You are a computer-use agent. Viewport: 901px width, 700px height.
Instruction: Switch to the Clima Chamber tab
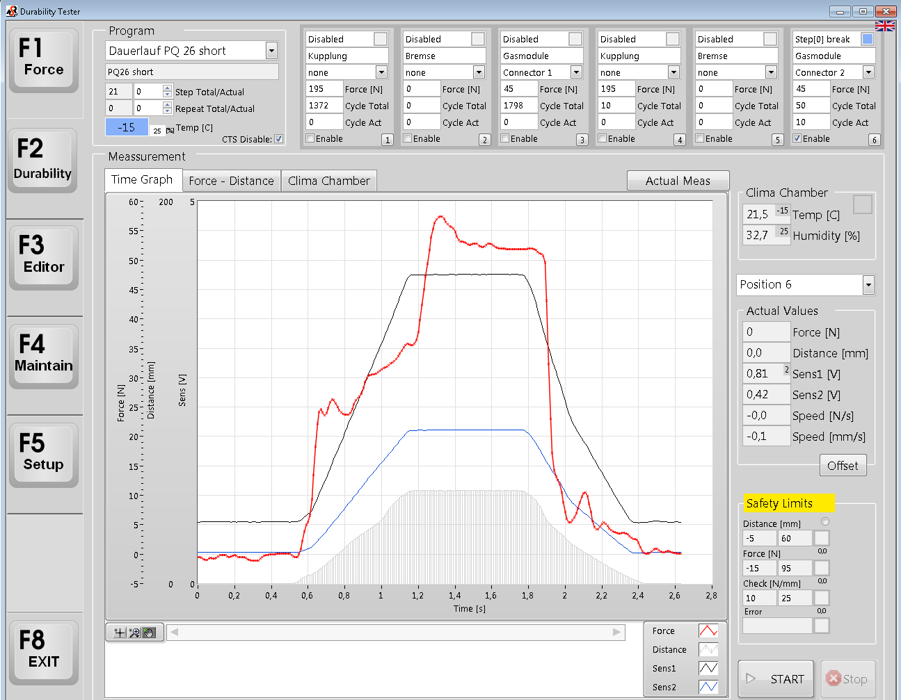[329, 181]
